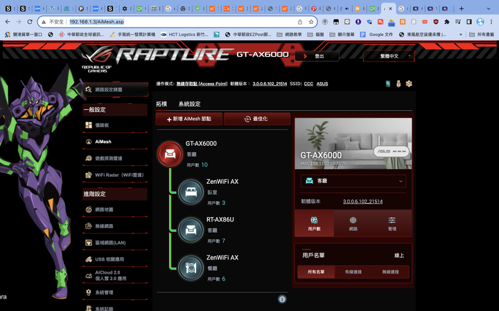Switch to the 拓樸 topology tab
The height and width of the screenshot is (311, 499).
pyautogui.click(x=161, y=104)
